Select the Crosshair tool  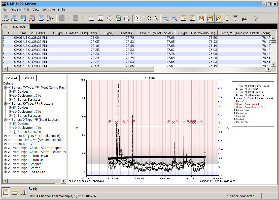[143, 18]
